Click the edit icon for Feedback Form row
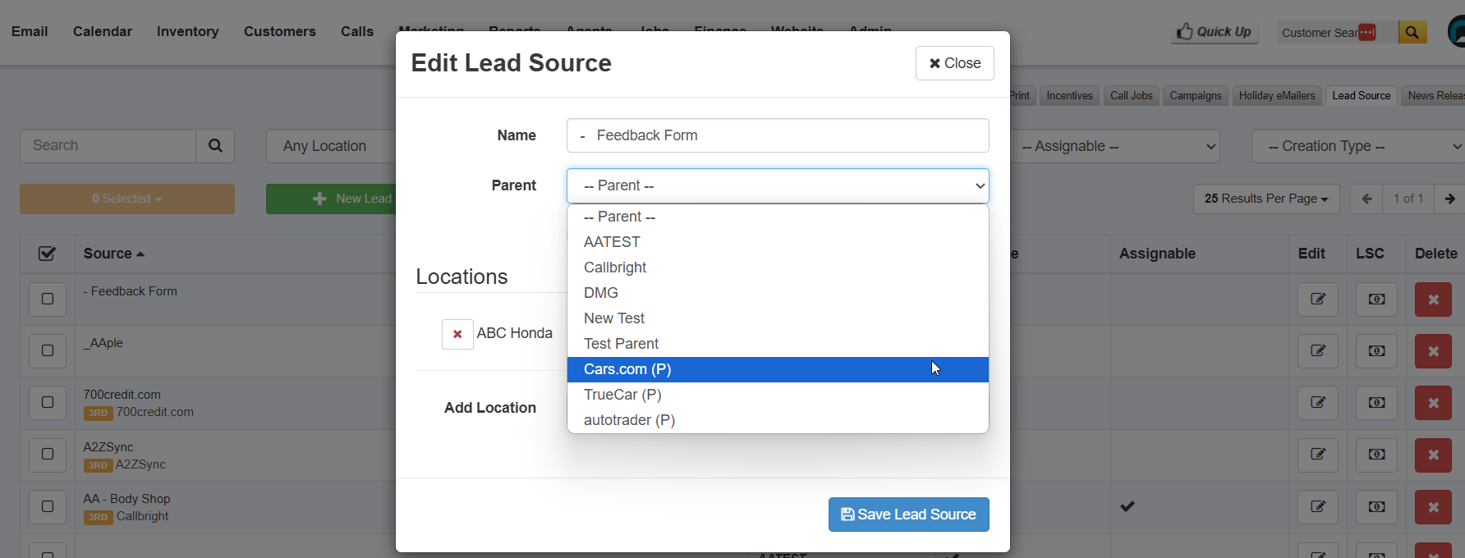 point(1318,300)
